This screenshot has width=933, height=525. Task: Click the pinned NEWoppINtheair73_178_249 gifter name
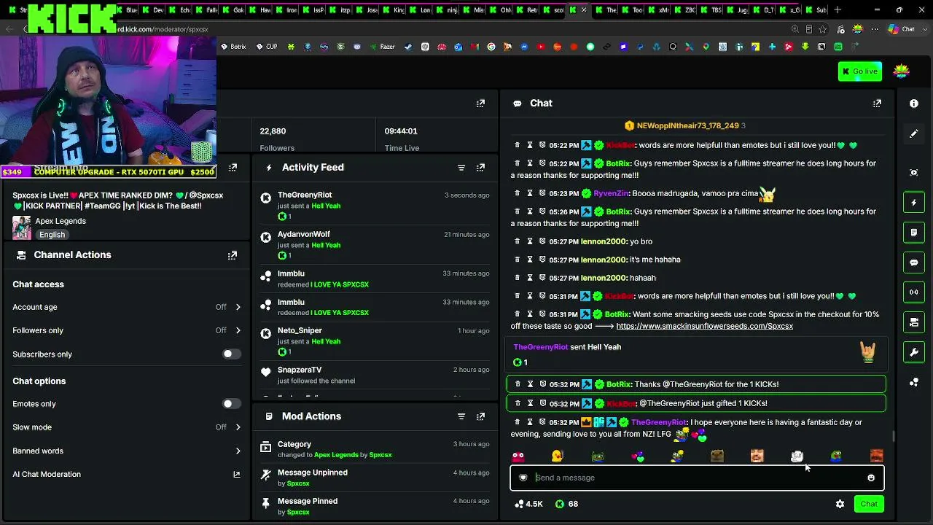coord(688,126)
